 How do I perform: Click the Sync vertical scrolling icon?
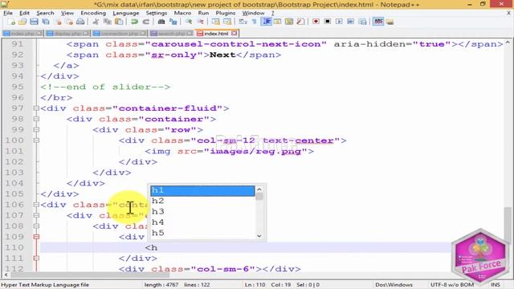216,22
